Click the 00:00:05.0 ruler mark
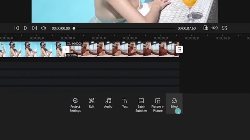Image resolution: width=250 pixels, height=140 pixels. (99, 38)
